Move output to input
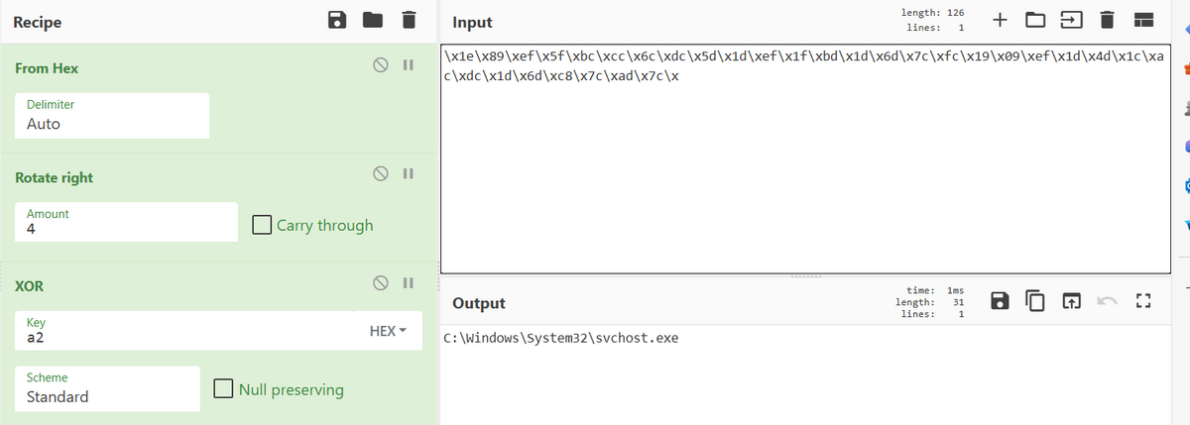Screen dimensions: 1190x425 click(1073, 300)
